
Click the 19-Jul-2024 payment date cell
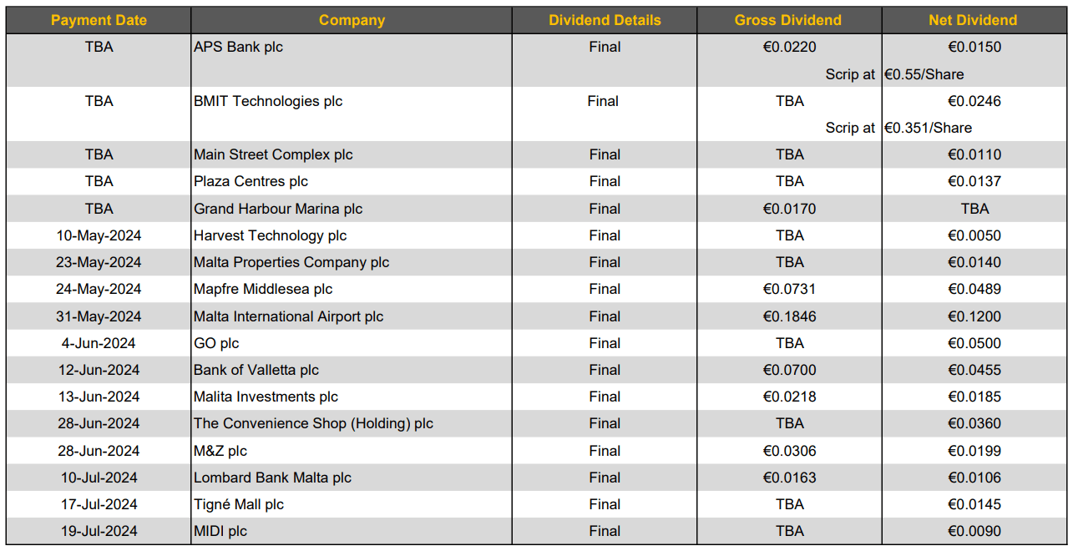(x=99, y=531)
